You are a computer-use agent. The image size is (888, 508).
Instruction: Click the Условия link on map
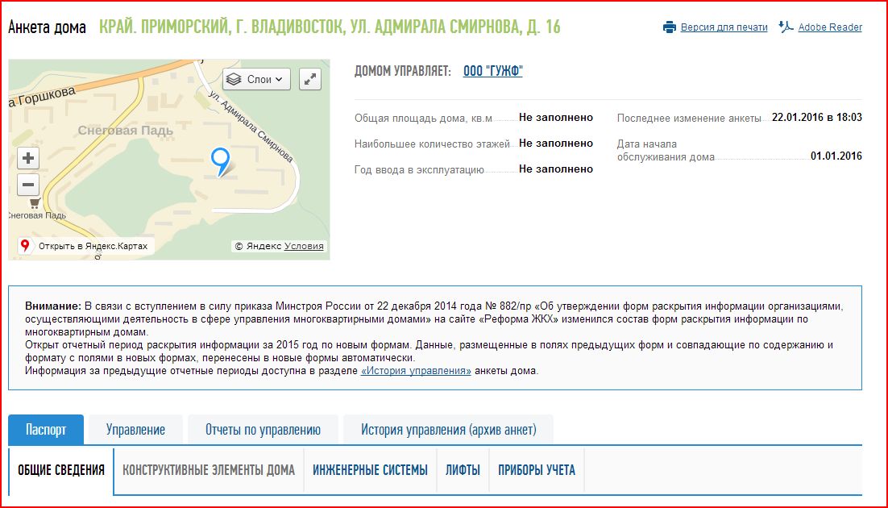coord(304,247)
